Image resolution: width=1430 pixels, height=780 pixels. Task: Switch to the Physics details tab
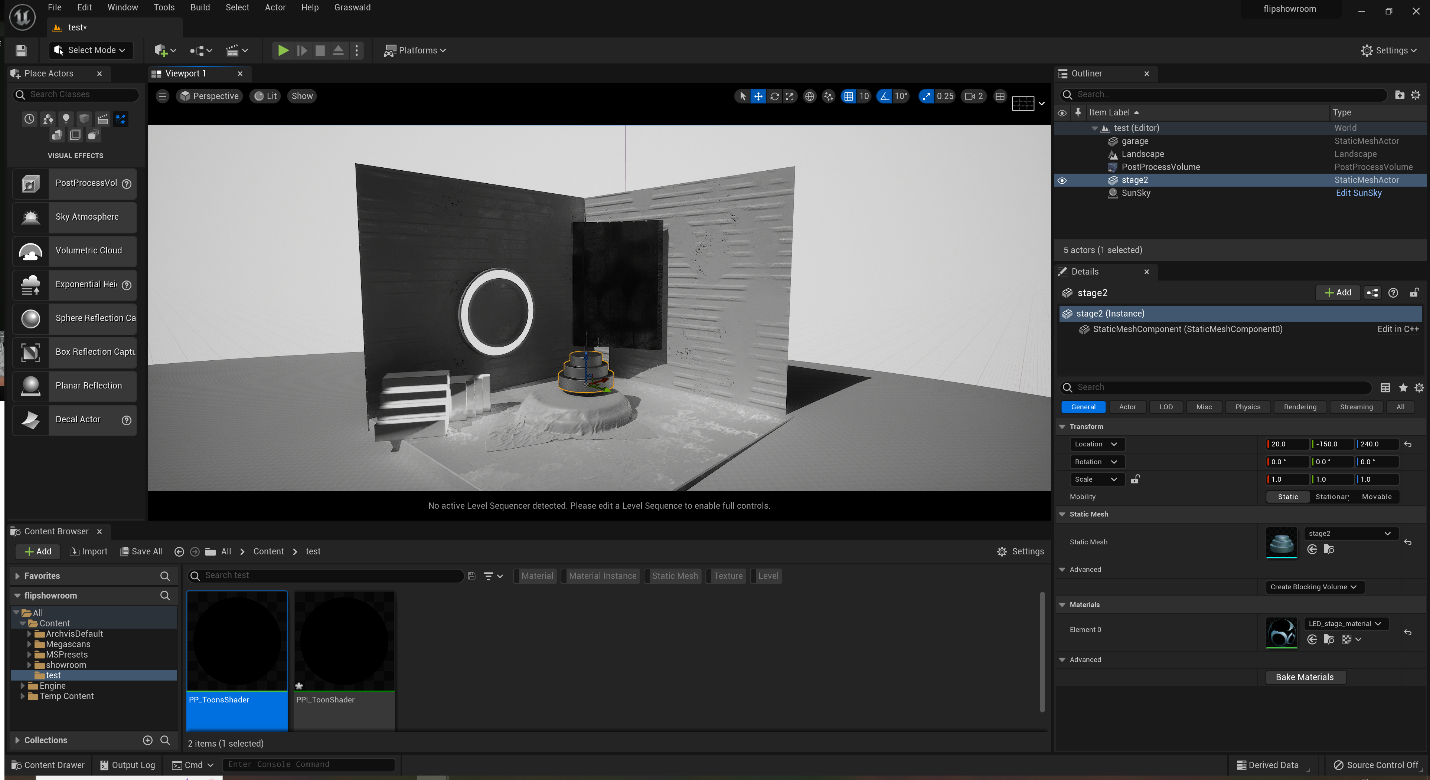(x=1247, y=407)
